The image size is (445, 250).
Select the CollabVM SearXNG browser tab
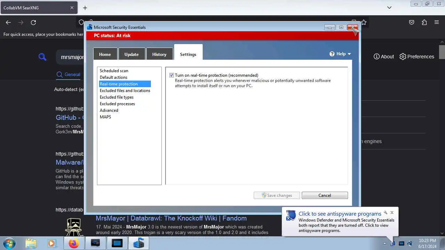point(39,8)
